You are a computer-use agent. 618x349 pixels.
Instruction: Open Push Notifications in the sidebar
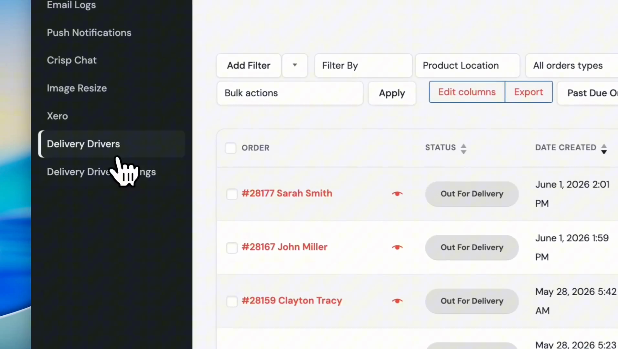tap(89, 33)
